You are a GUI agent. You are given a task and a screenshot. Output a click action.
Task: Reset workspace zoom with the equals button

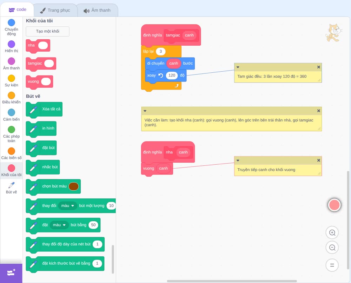pyautogui.click(x=332, y=265)
